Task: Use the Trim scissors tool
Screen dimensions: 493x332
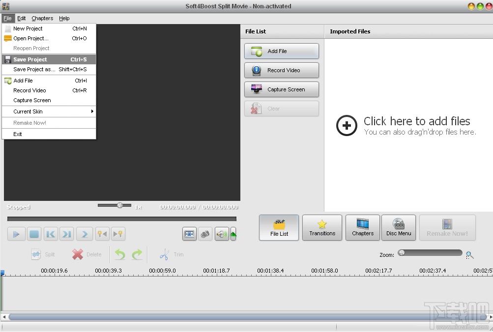Action: tap(172, 254)
